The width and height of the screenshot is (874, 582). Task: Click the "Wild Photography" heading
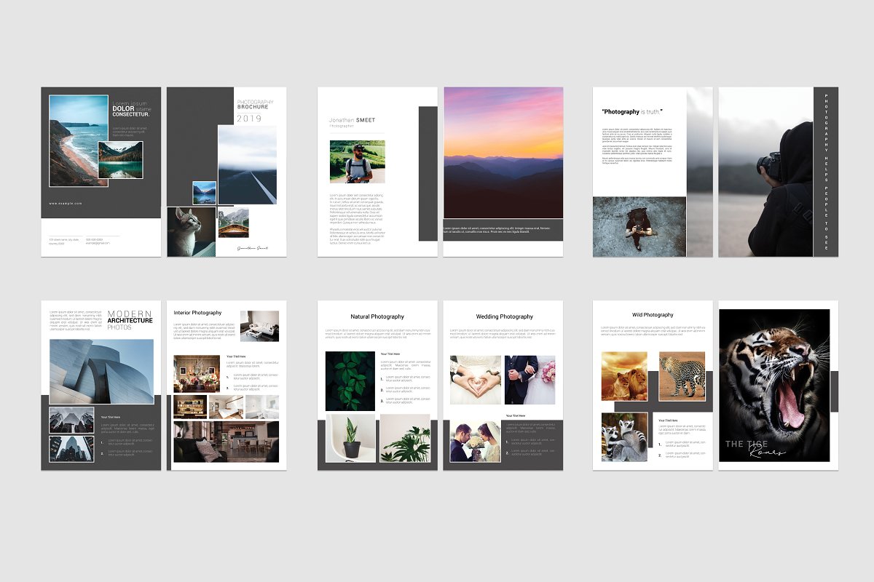653,315
